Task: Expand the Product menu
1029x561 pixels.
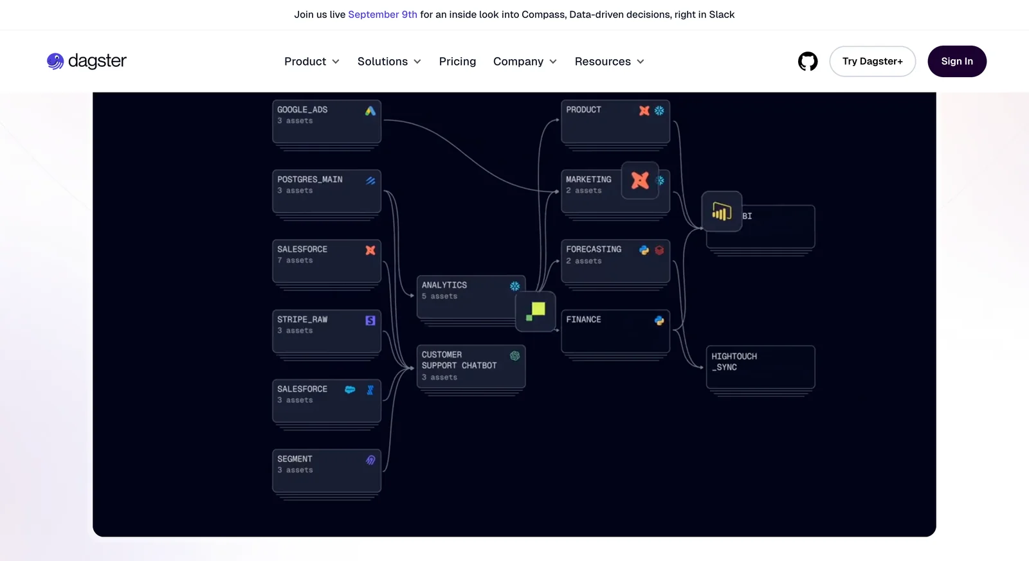Action: pos(312,62)
